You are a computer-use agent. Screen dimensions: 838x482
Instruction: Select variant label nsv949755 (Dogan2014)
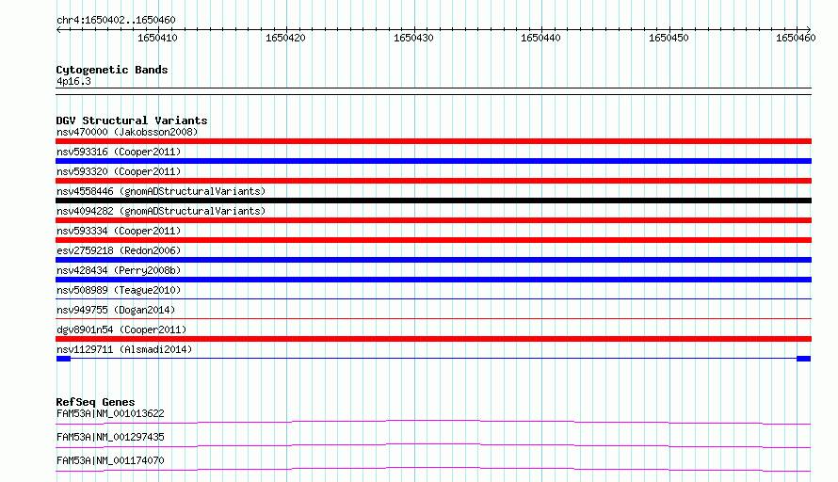point(116,310)
